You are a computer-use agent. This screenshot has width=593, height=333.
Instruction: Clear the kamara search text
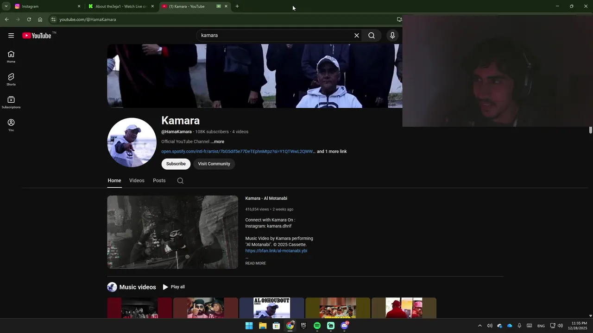click(357, 36)
